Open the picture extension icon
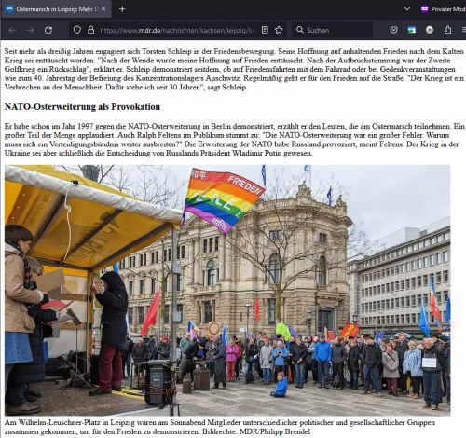 [x=411, y=30]
